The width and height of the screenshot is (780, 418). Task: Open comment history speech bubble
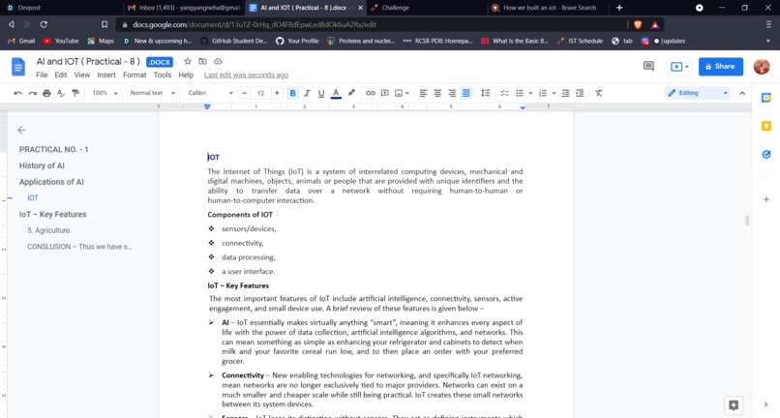pyautogui.click(x=648, y=66)
